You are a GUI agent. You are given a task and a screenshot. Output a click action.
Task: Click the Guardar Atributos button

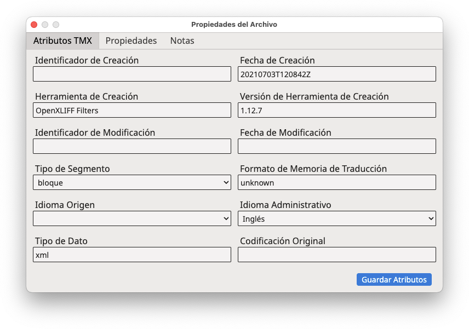point(394,280)
